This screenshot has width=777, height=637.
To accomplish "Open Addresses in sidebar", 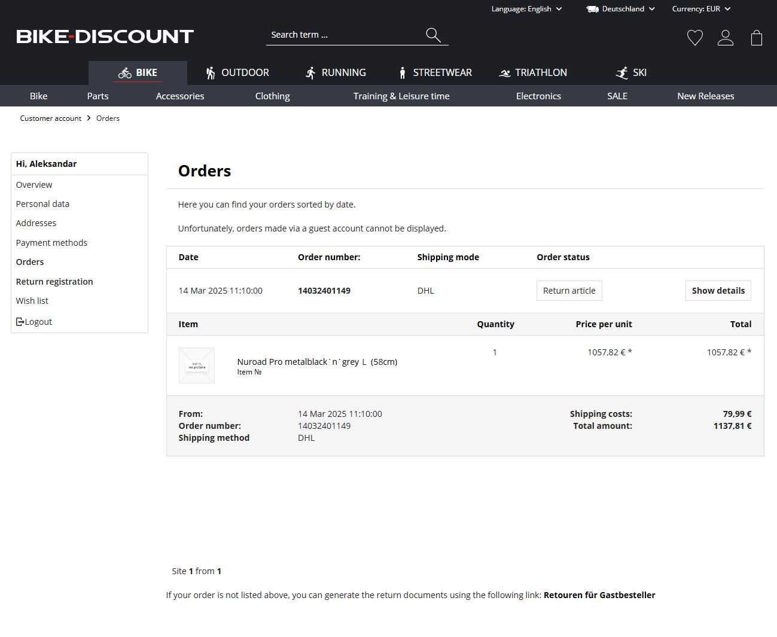I will coord(36,223).
